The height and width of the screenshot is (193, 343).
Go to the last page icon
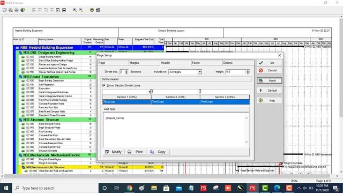coord(64,10)
